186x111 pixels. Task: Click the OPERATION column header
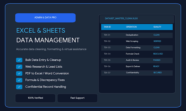pyautogui.click(x=131, y=27)
